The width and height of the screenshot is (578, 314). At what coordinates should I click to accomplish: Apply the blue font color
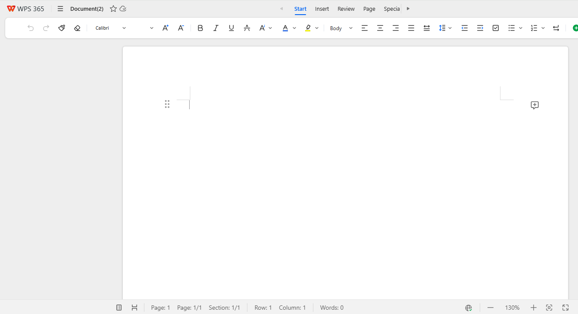pyautogui.click(x=285, y=28)
